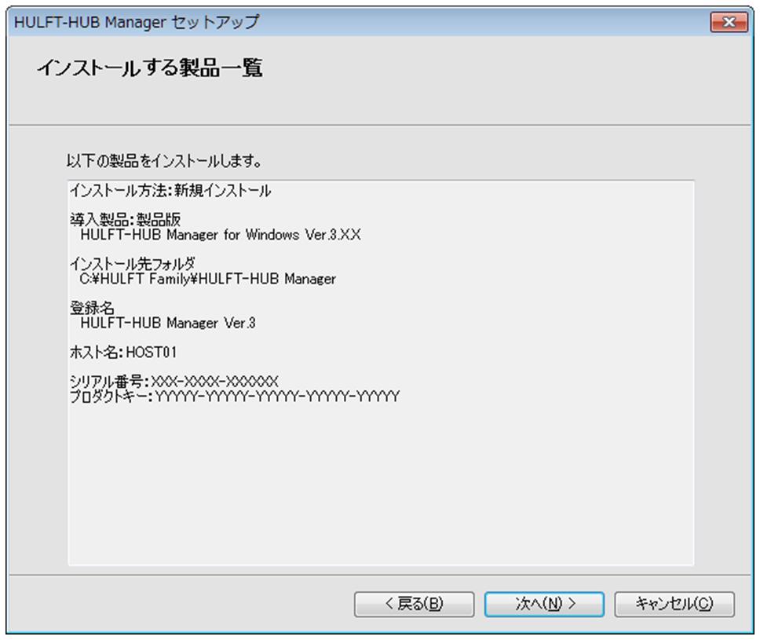760x640 pixels.
Task: Click the ホスト名:HOST01 line
Action: pos(123,352)
